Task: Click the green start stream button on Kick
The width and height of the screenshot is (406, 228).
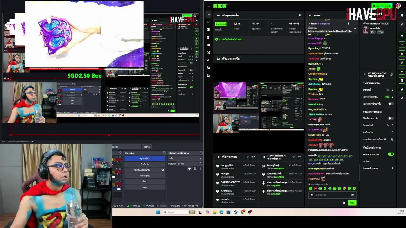Action: click(382, 6)
